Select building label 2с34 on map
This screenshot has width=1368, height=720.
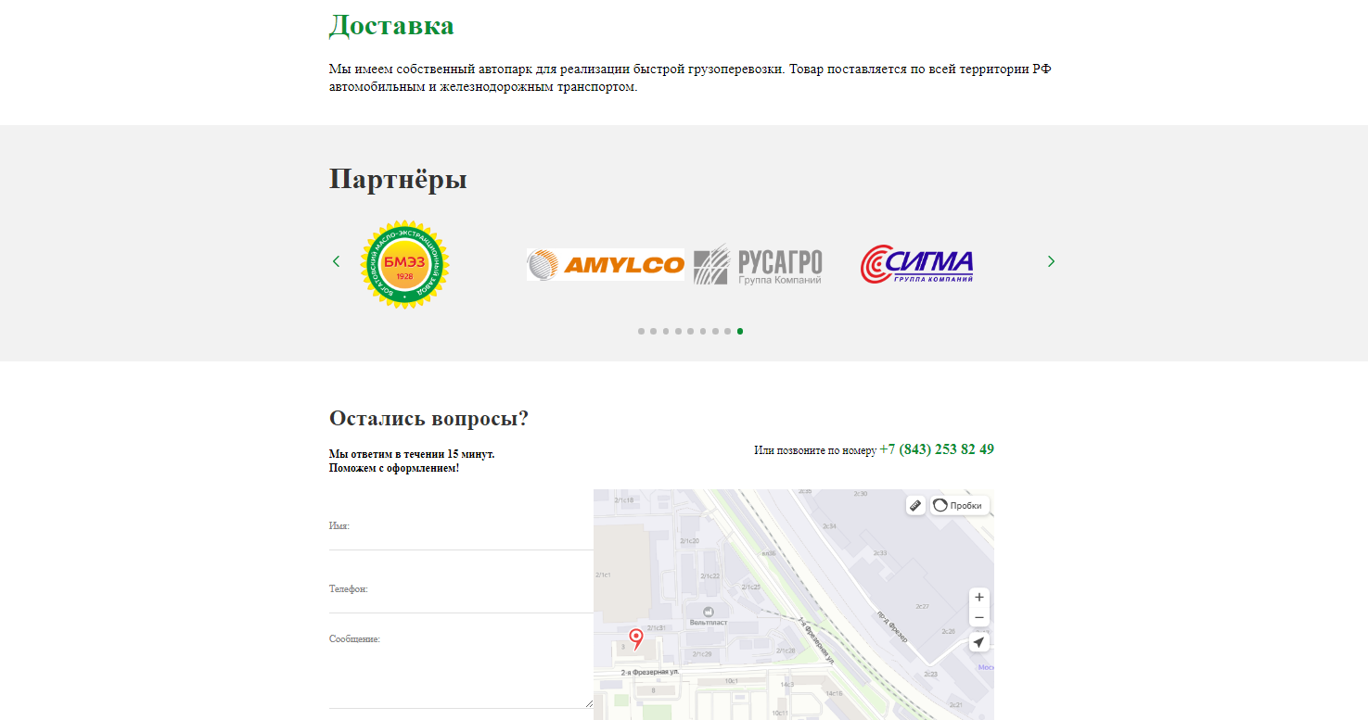[x=829, y=526]
